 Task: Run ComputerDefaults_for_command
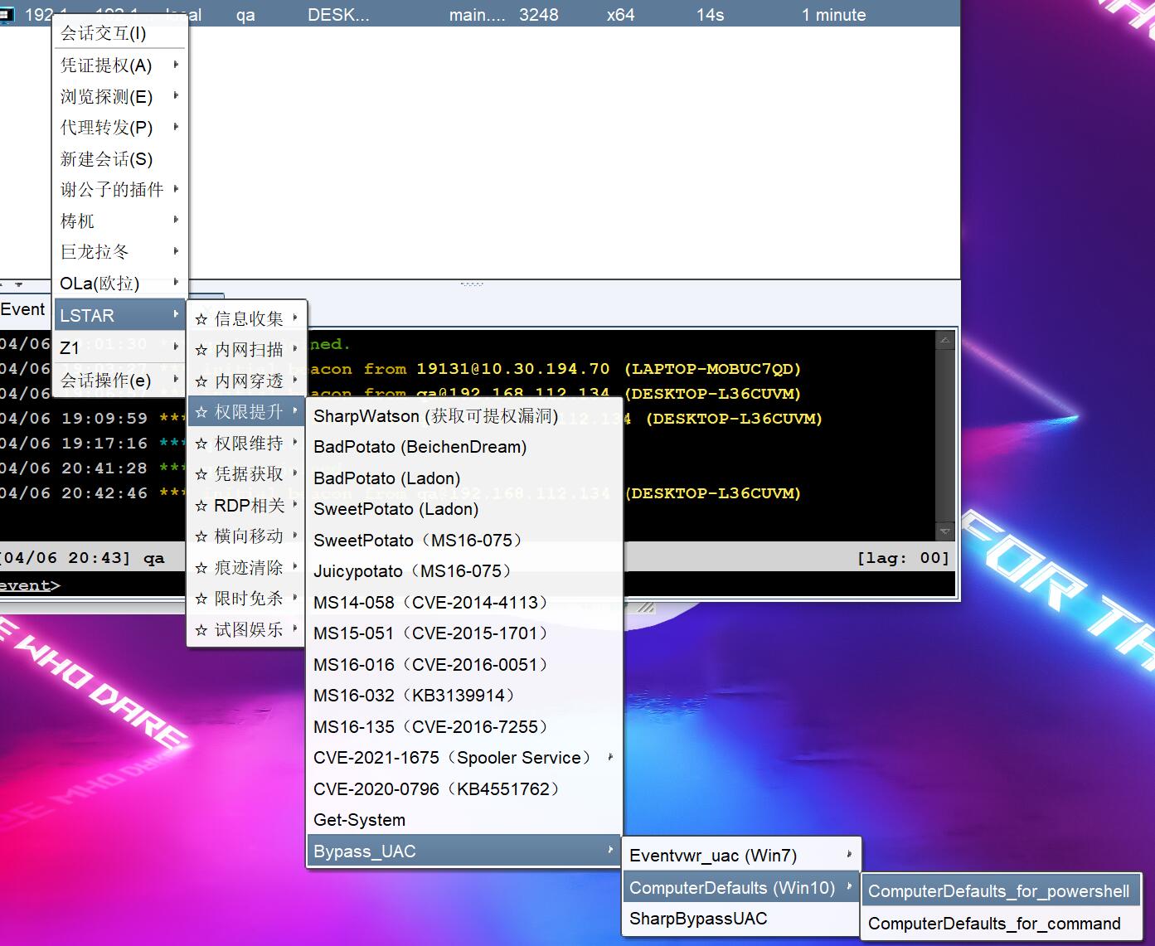(x=1001, y=924)
